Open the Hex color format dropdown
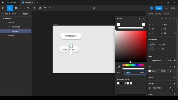The height and width of the screenshot is (100, 178). (119, 73)
